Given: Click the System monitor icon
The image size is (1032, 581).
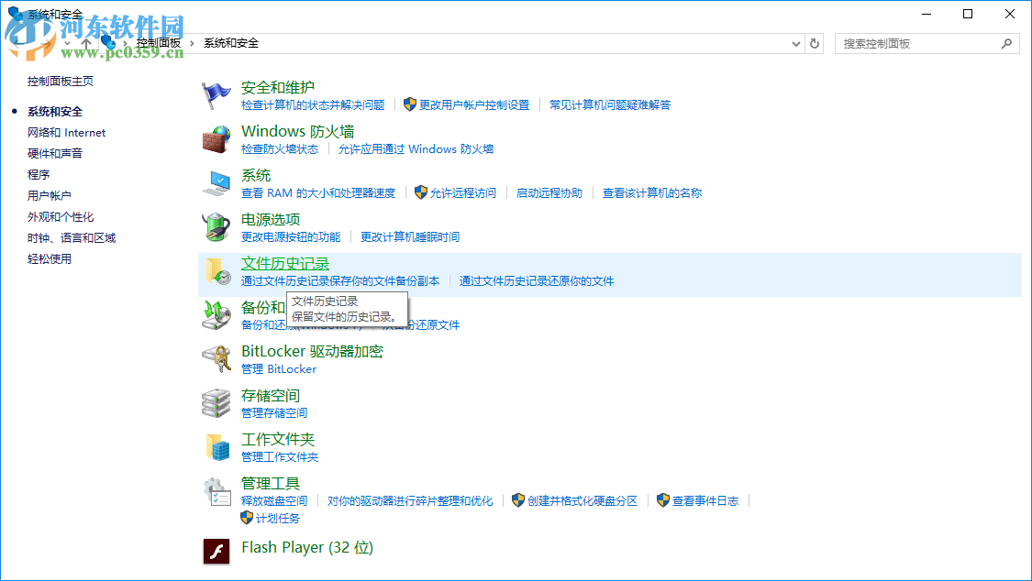Looking at the screenshot, I should (x=216, y=180).
